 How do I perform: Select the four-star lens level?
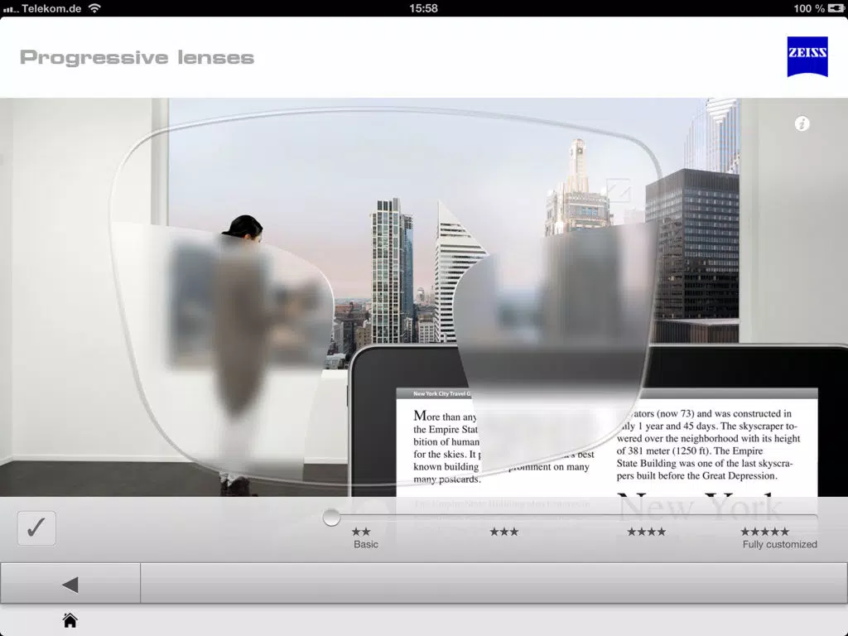646,532
